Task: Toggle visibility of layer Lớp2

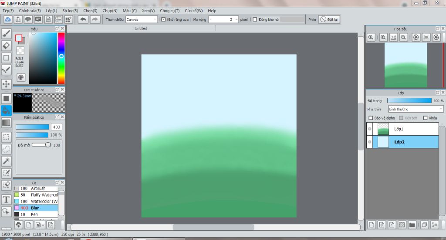Action: pos(369,142)
